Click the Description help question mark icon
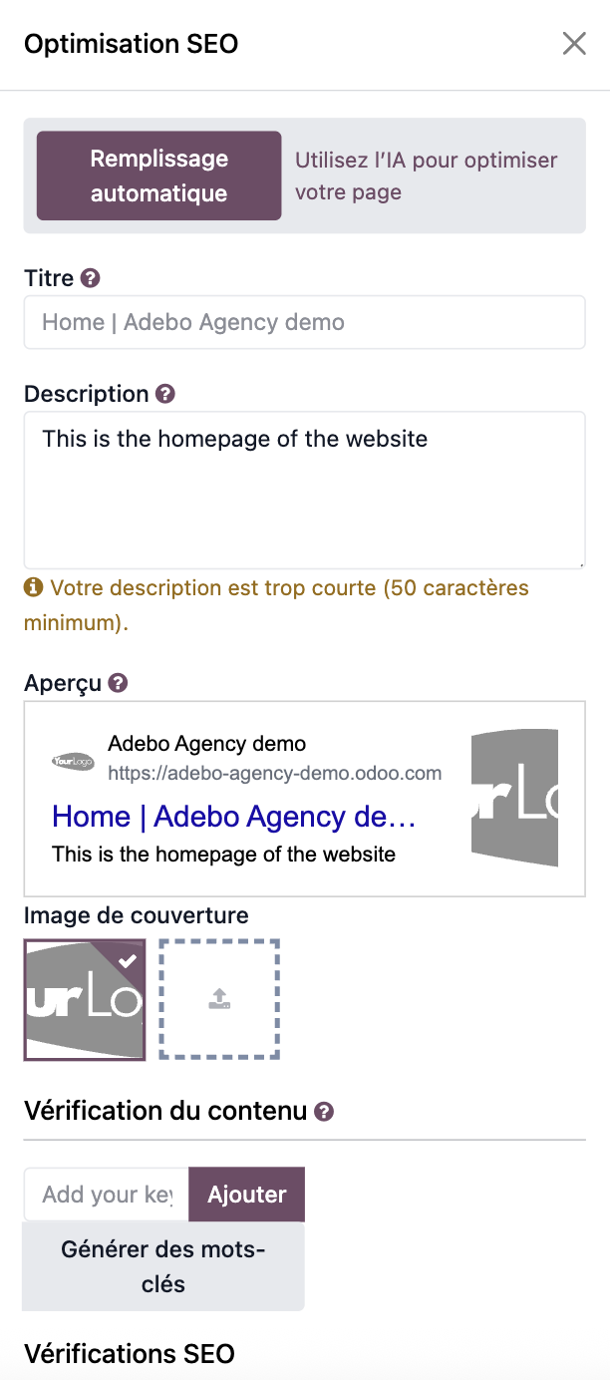Image resolution: width=610 pixels, height=1380 pixels. pos(165,394)
